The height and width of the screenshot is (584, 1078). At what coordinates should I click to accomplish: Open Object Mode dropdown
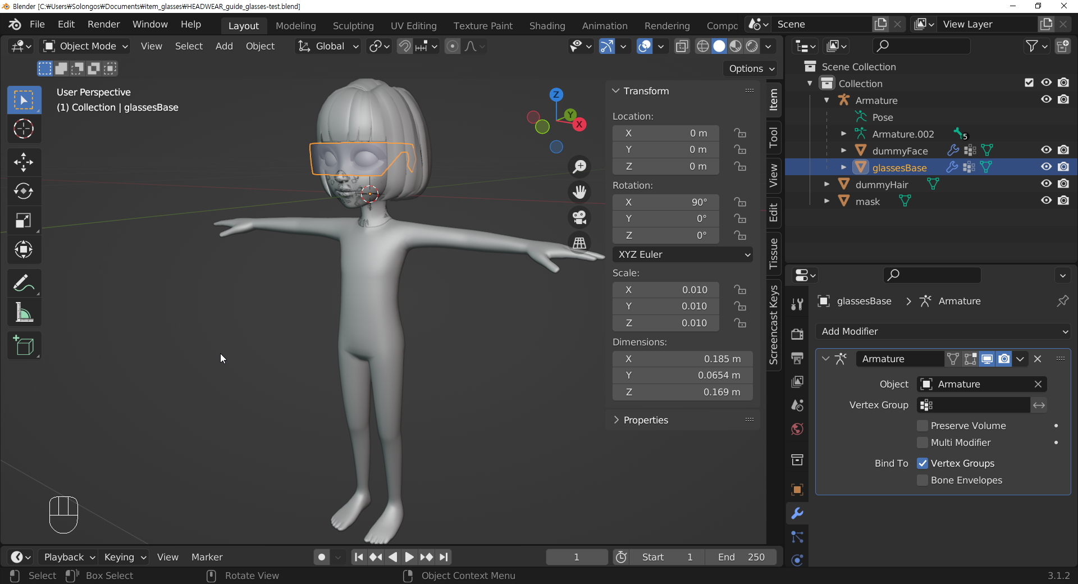[86, 46]
